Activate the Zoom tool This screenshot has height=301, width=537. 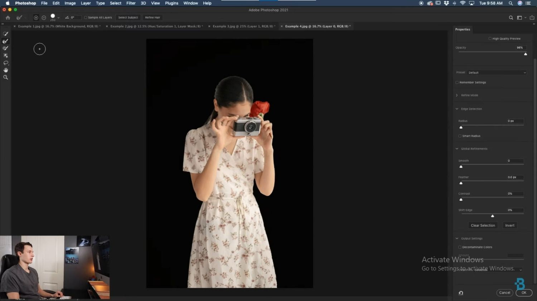pyautogui.click(x=5, y=77)
